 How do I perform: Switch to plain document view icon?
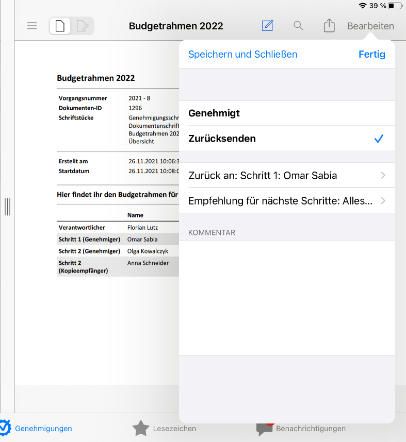(60, 26)
